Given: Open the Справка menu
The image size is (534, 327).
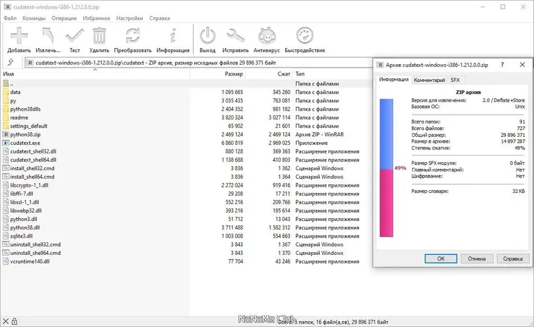Looking at the screenshot, I should (x=160, y=18).
